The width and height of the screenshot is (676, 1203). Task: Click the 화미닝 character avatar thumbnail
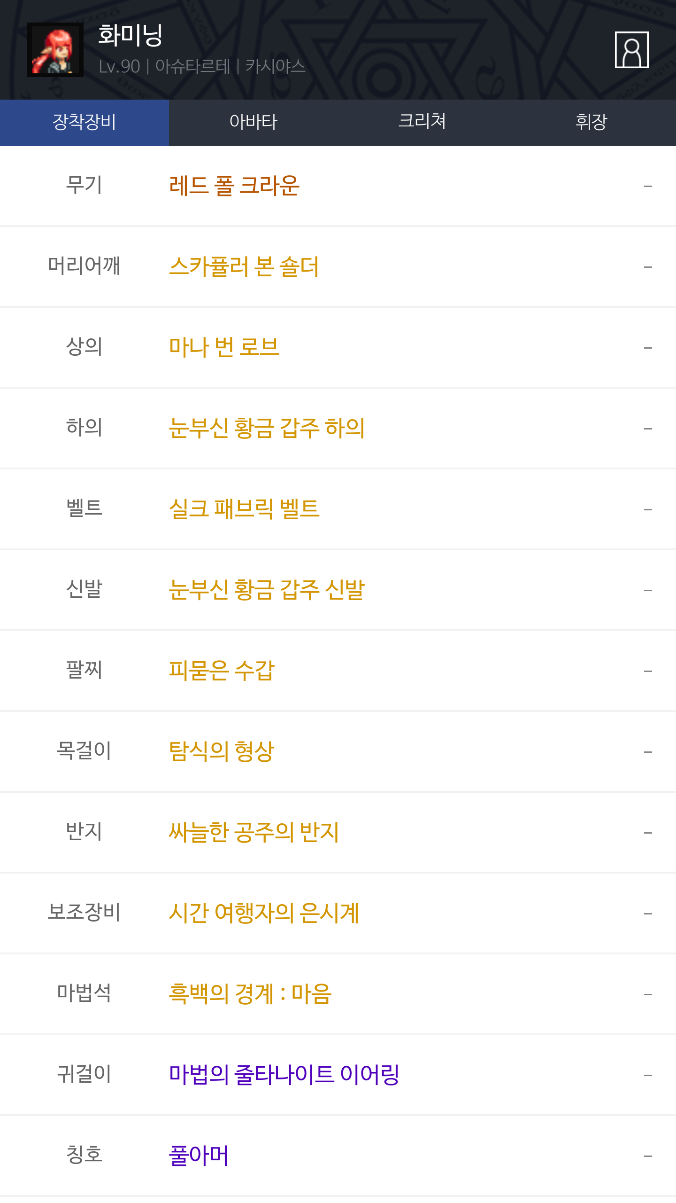(55, 50)
